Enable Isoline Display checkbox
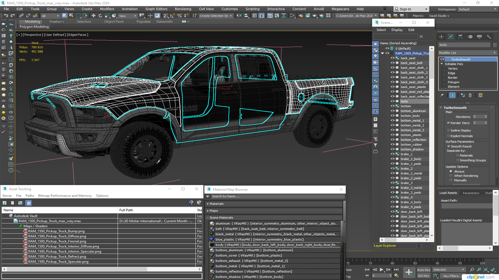499x280 pixels. [448, 130]
